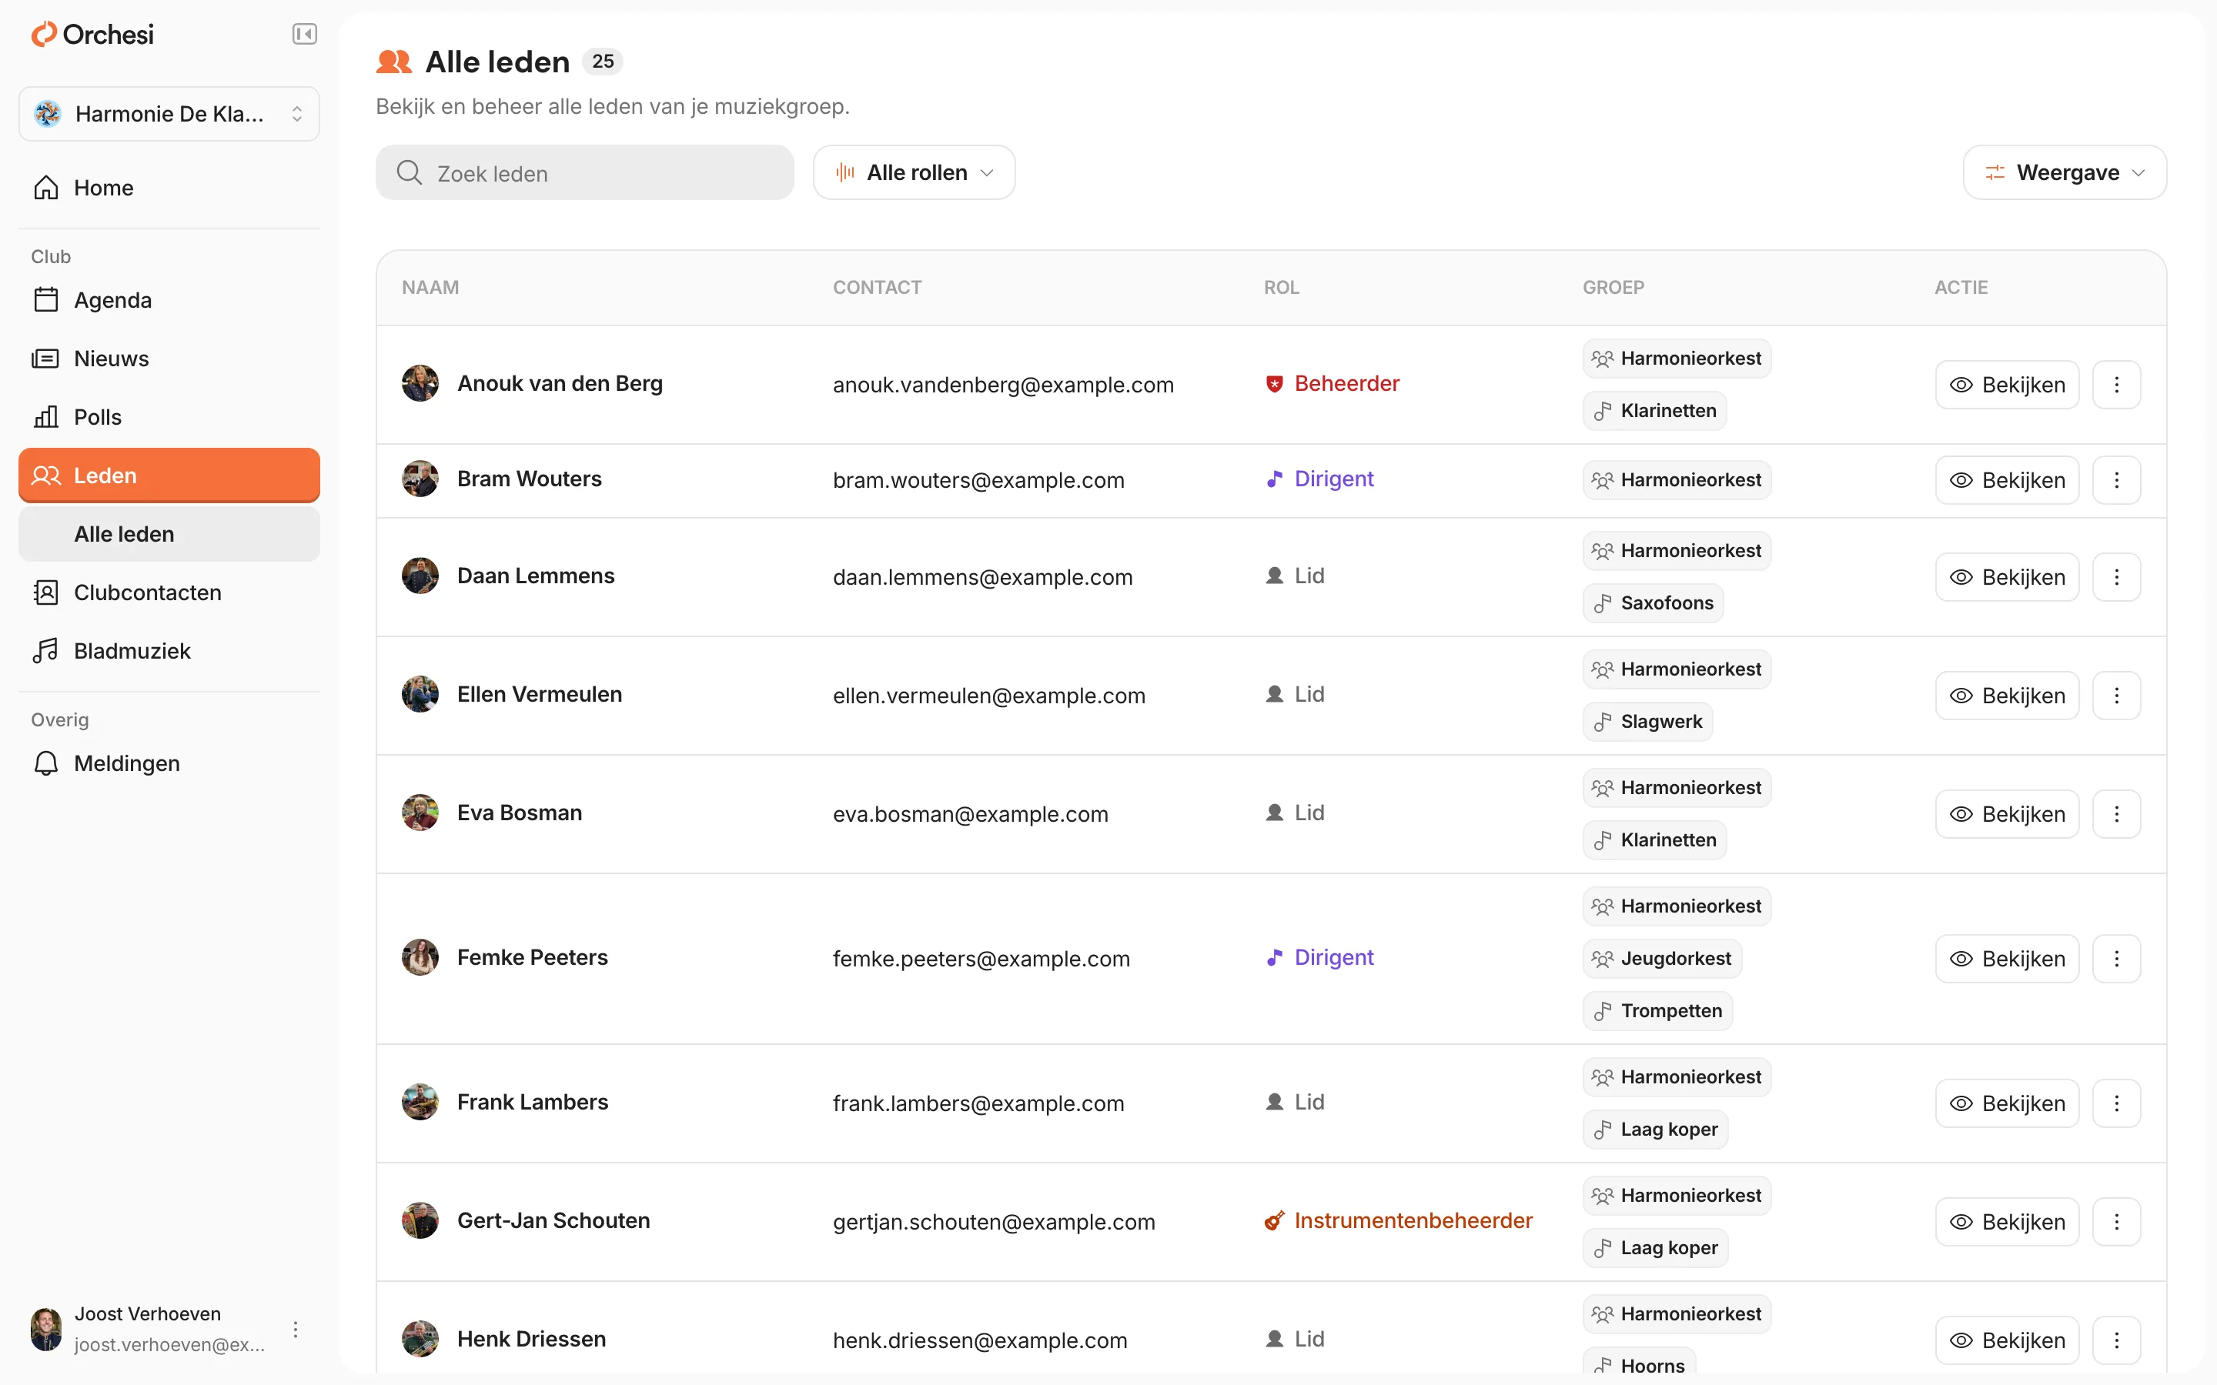View Gert-Jan Schouten via Bekijken

2007,1221
